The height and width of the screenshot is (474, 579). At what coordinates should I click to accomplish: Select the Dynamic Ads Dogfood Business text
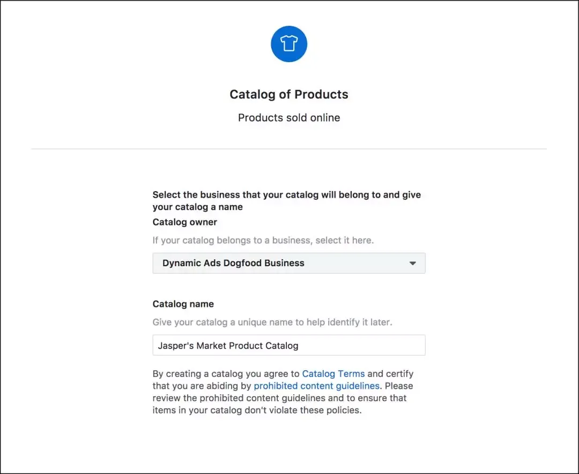[233, 263]
